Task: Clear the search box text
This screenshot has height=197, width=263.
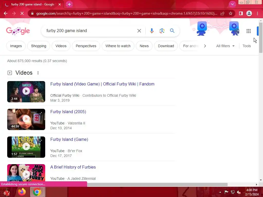Action: pyautogui.click(x=139, y=31)
